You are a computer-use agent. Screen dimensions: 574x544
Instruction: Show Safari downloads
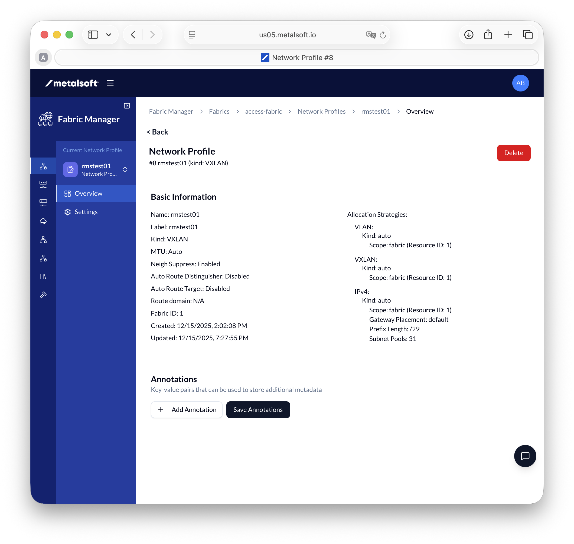pyautogui.click(x=468, y=35)
